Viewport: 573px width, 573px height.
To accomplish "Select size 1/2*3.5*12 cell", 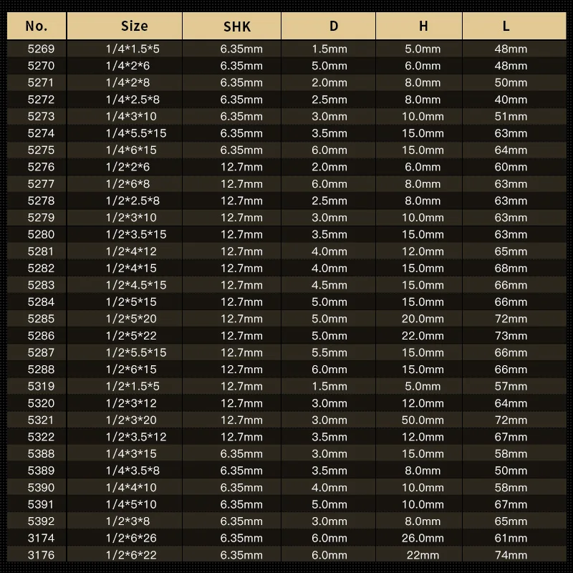I will 136,437.
